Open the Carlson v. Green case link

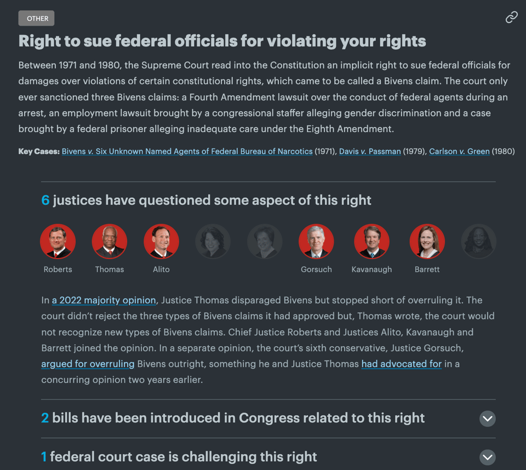click(x=459, y=151)
